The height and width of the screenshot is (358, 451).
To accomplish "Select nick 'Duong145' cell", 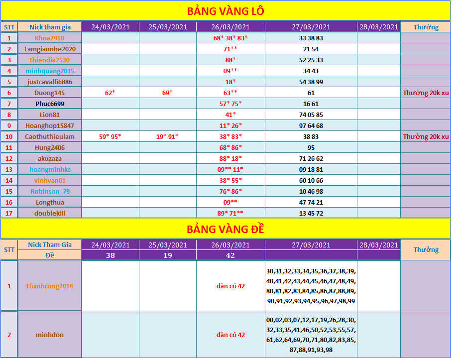I will point(50,93).
